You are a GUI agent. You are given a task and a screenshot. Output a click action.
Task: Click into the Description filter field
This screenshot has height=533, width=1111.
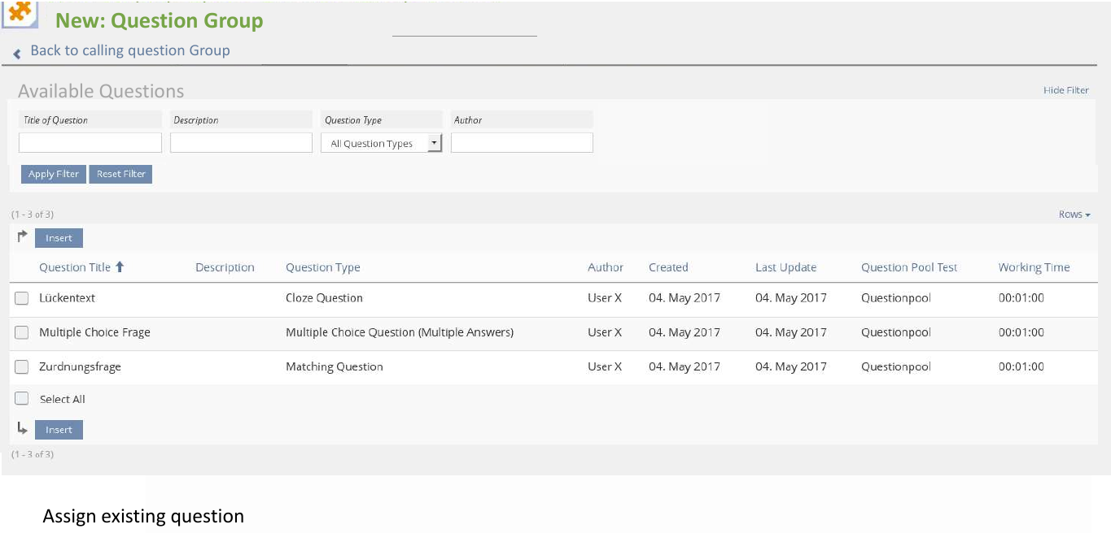click(x=241, y=144)
